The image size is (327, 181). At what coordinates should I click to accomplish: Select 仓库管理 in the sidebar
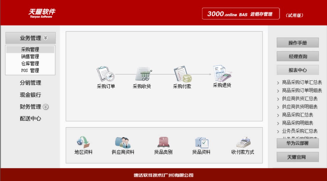[x=30, y=63]
